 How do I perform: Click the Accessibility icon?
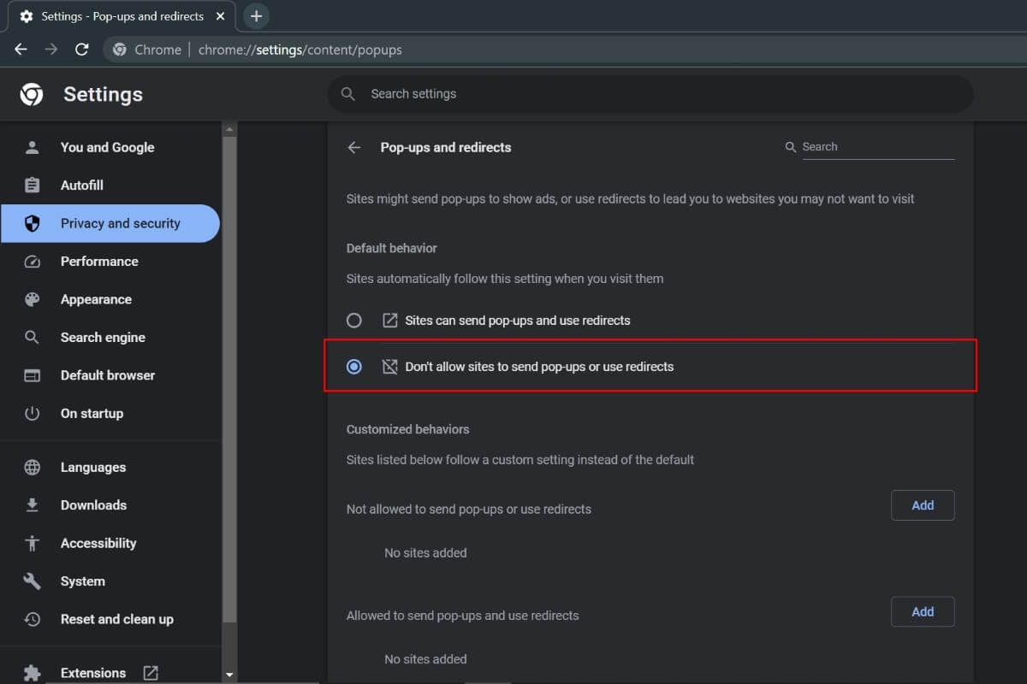(32, 543)
